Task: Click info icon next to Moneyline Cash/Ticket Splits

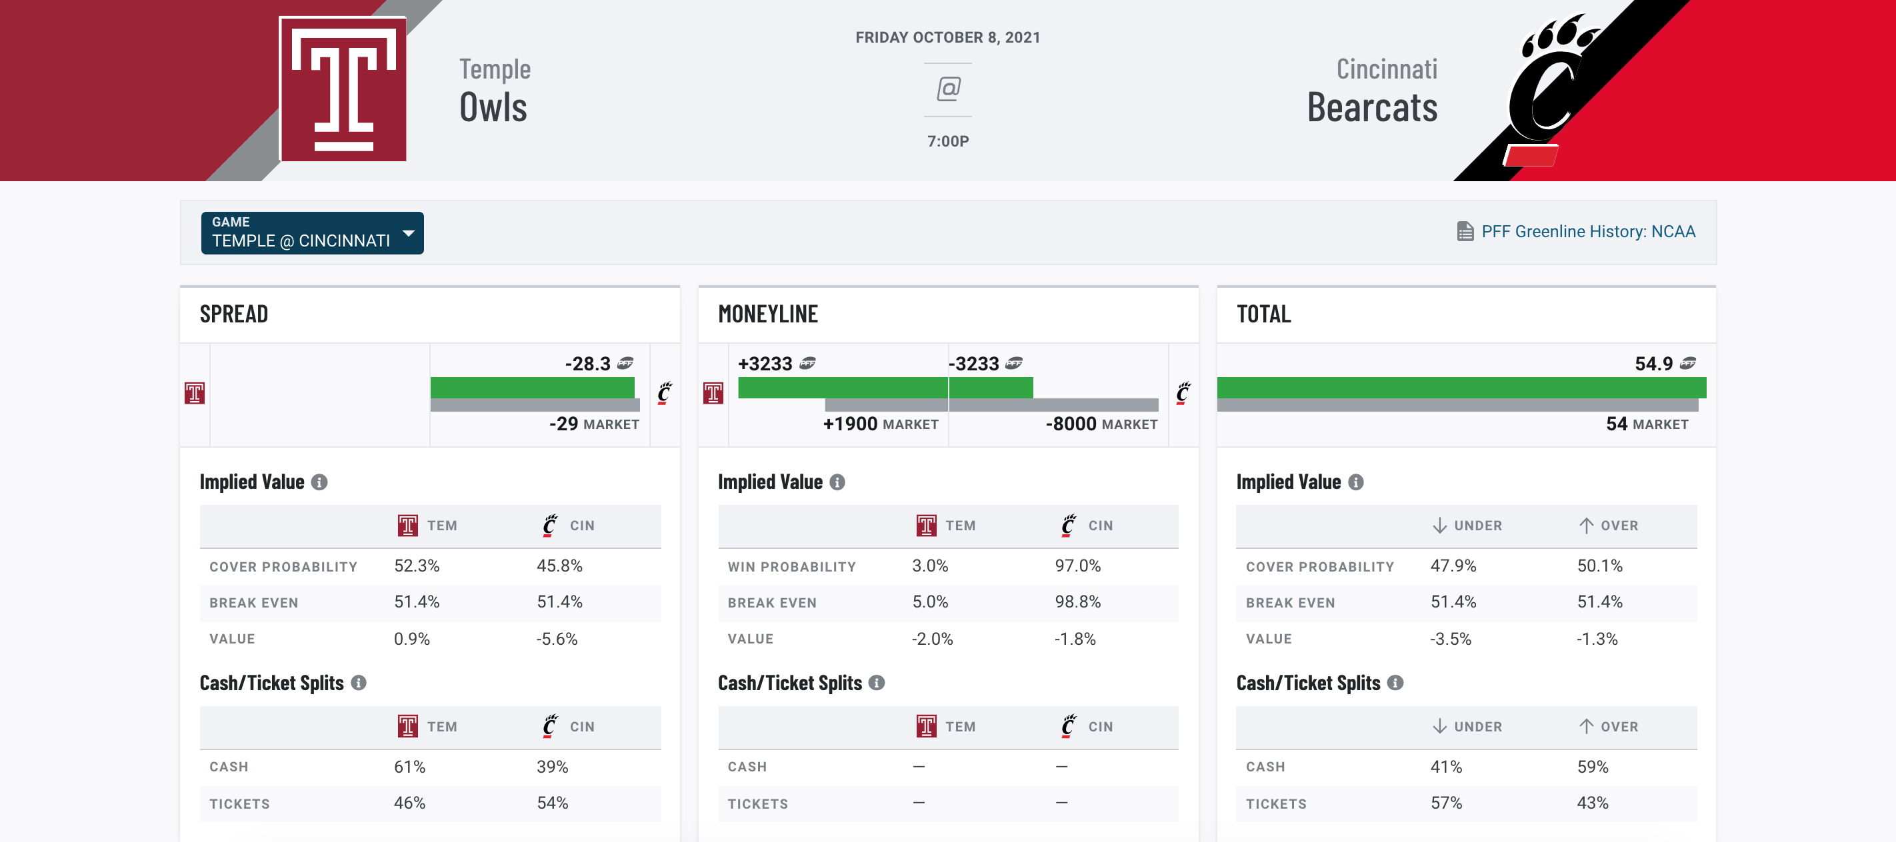Action: tap(876, 683)
